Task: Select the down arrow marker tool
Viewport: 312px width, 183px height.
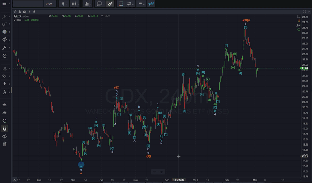Action: [x=4, y=84]
